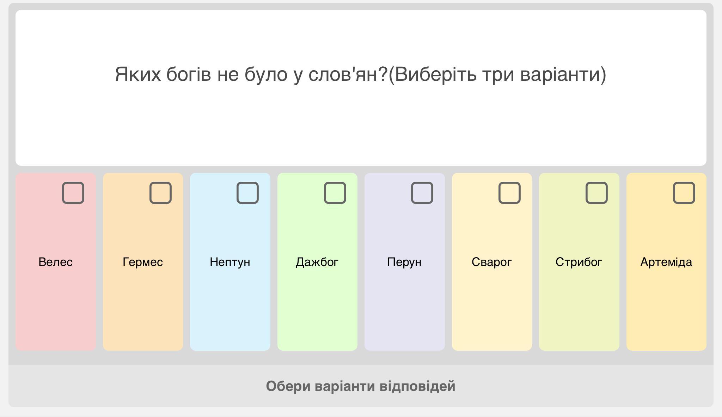Pick the Дажбог name on green card

coord(317,262)
